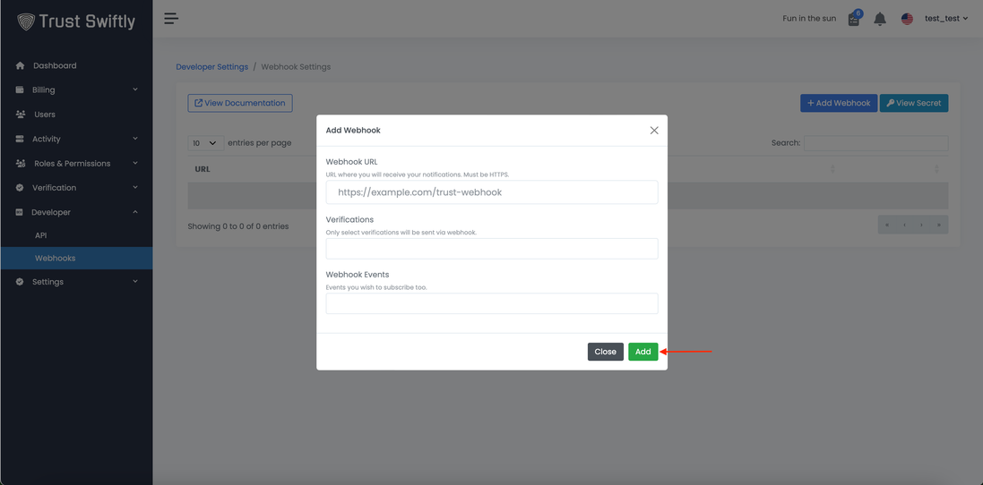983x485 pixels.
Task: Click the Developer Settings breadcrumb link
Action: [x=211, y=67]
